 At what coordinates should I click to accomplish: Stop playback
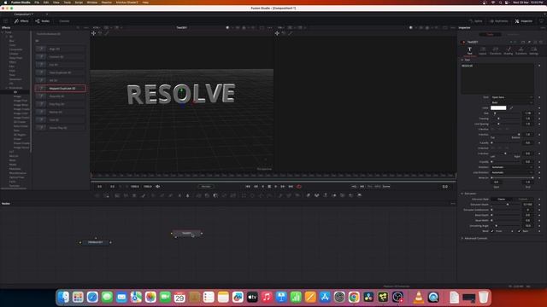[x=269, y=187]
